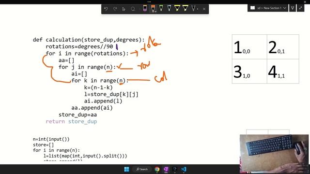Exit full page view with arrows icon
310x174 pixels.
pyautogui.click(x=300, y=8)
